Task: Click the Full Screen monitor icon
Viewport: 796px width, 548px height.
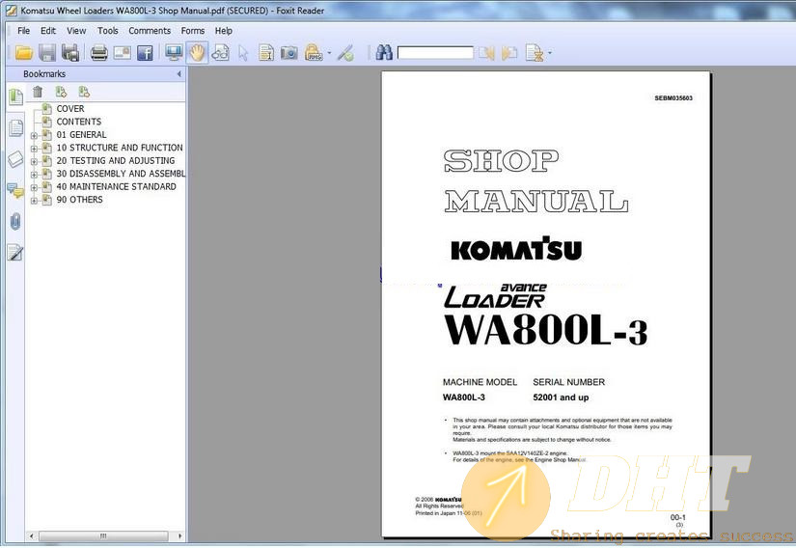Action: pyautogui.click(x=174, y=53)
